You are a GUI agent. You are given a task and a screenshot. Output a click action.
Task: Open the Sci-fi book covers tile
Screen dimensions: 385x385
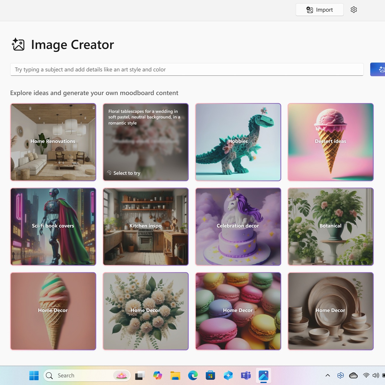53,227
